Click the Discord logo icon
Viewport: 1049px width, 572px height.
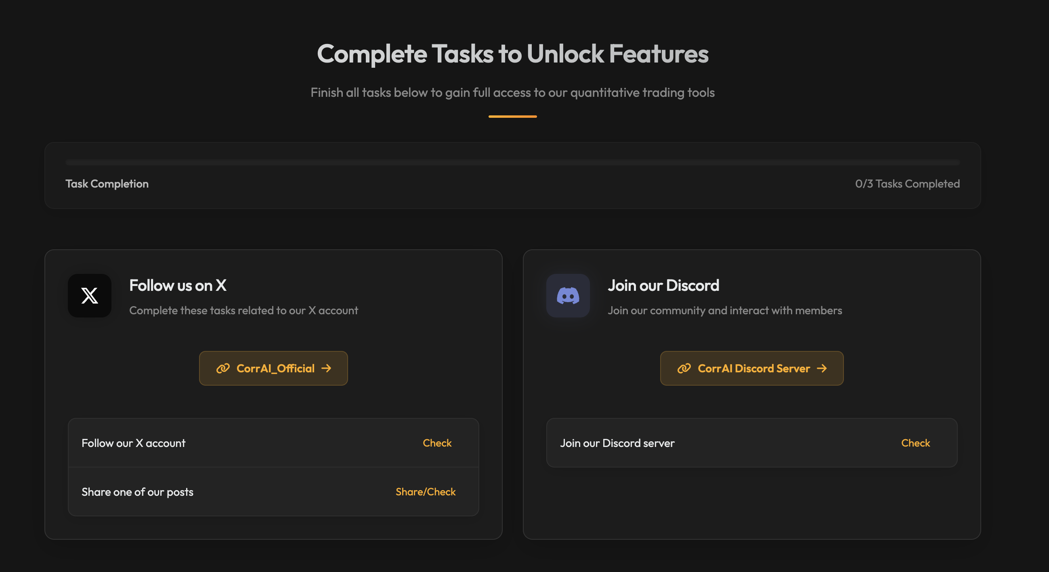pos(568,296)
